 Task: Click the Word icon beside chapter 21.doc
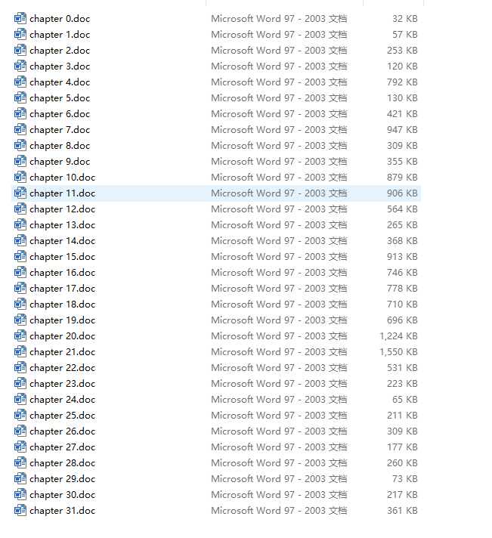pyautogui.click(x=20, y=351)
